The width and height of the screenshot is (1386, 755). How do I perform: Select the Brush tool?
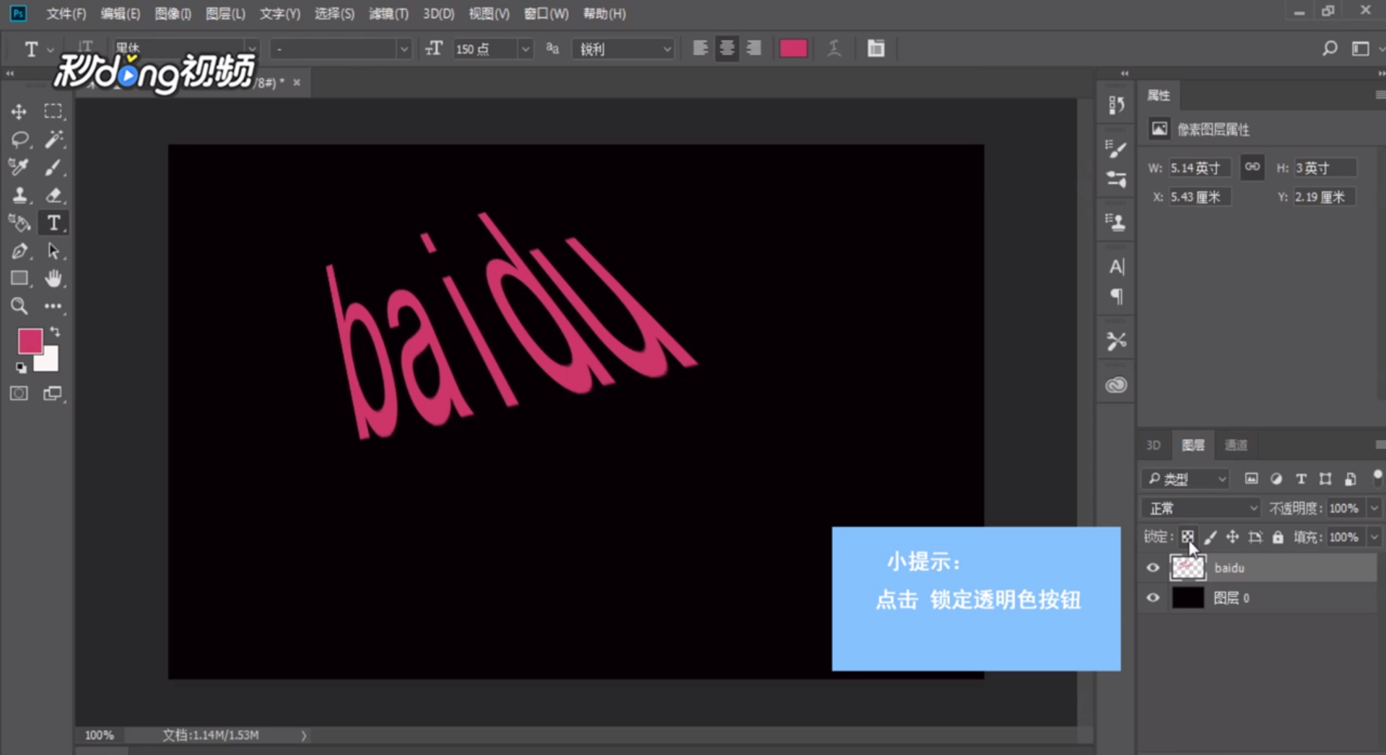pos(53,167)
